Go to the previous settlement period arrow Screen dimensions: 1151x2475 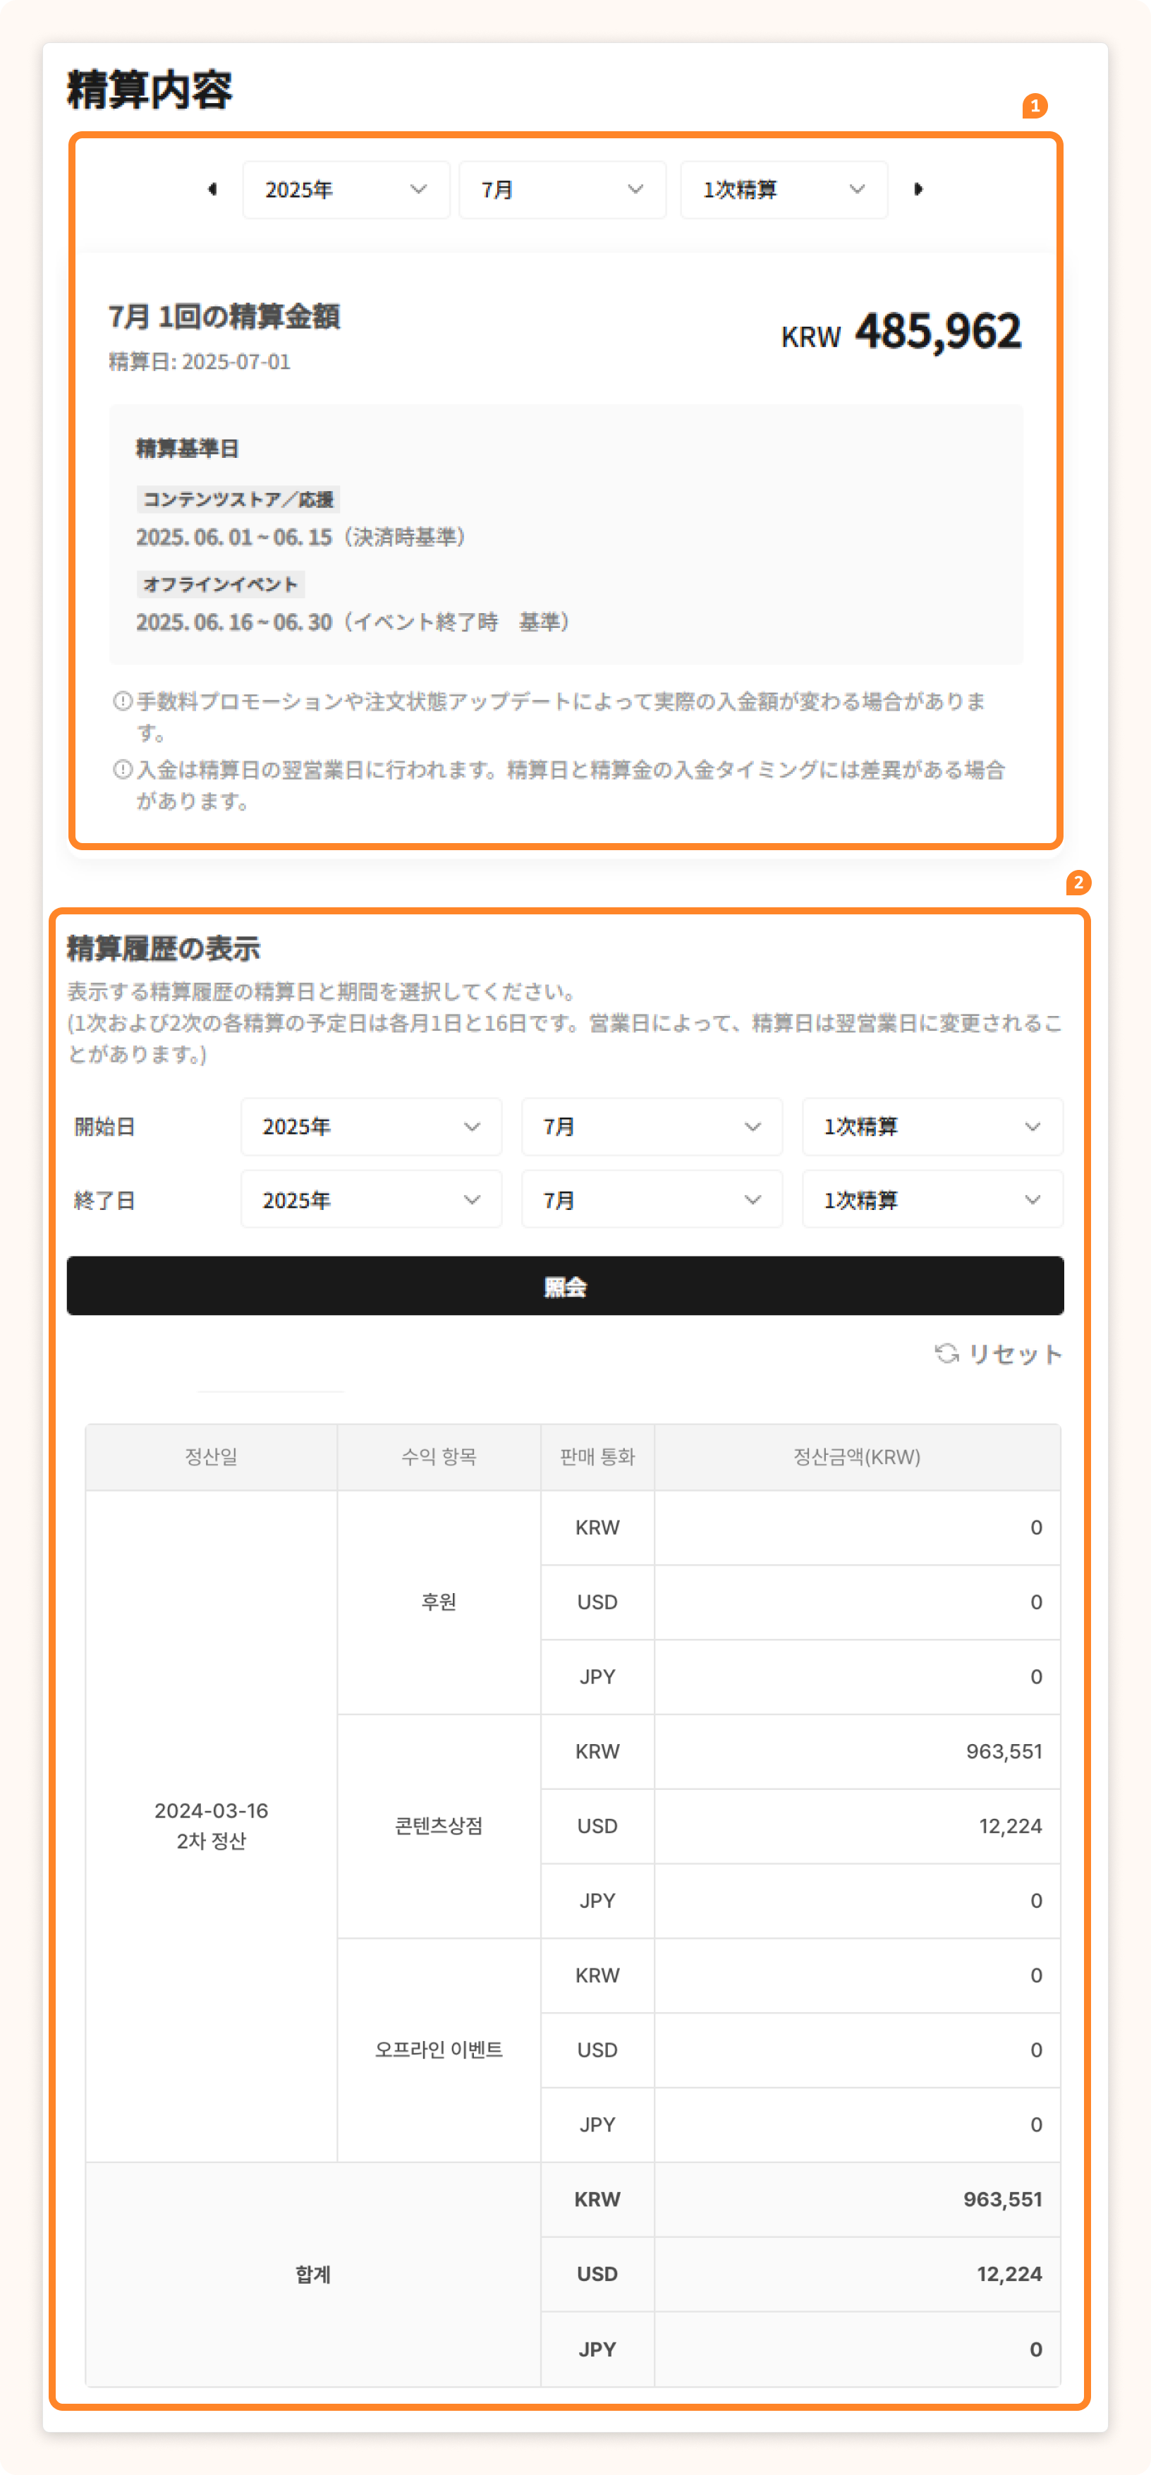pyautogui.click(x=212, y=189)
